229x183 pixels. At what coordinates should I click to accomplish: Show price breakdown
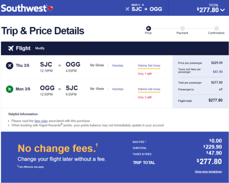pos(208,172)
